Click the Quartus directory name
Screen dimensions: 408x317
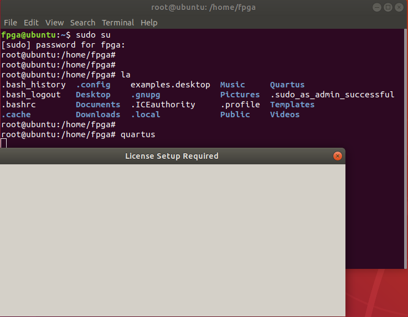coord(287,85)
